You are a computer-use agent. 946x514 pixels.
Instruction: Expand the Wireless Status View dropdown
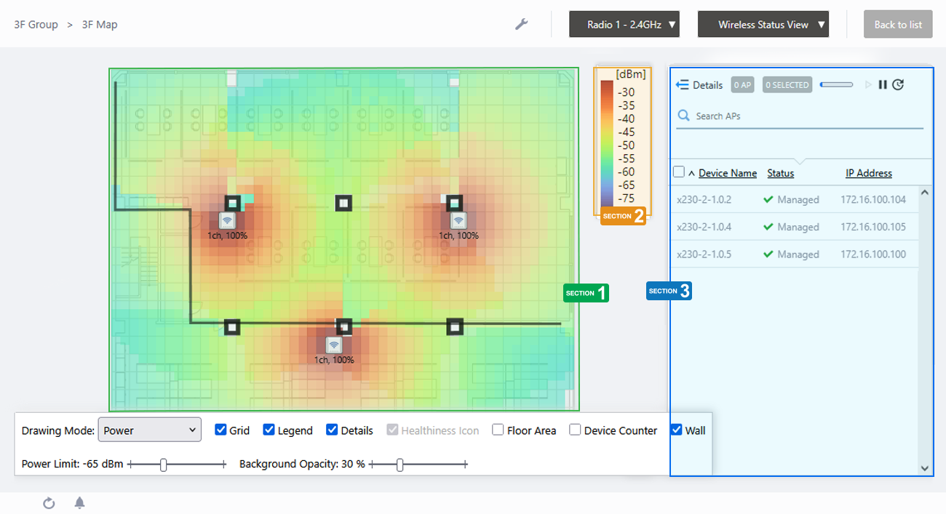coord(763,25)
